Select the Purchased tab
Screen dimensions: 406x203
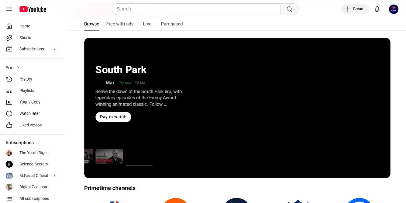[x=172, y=24]
